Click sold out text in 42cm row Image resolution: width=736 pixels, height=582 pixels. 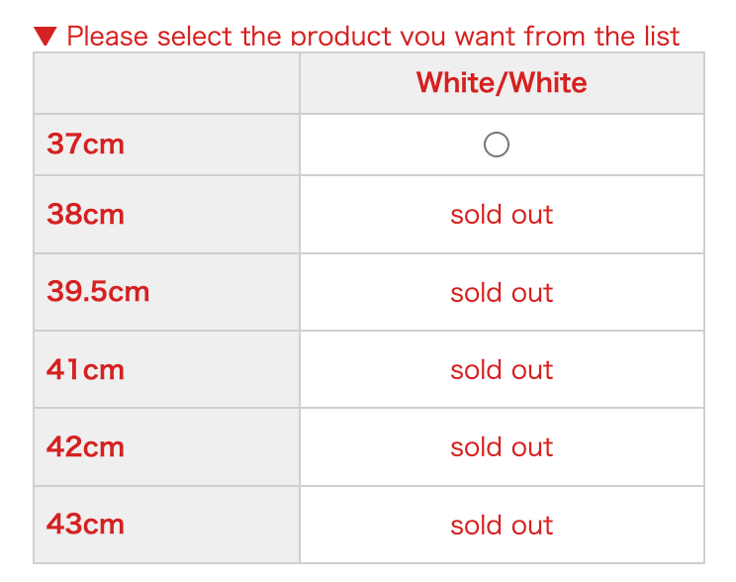point(502,447)
